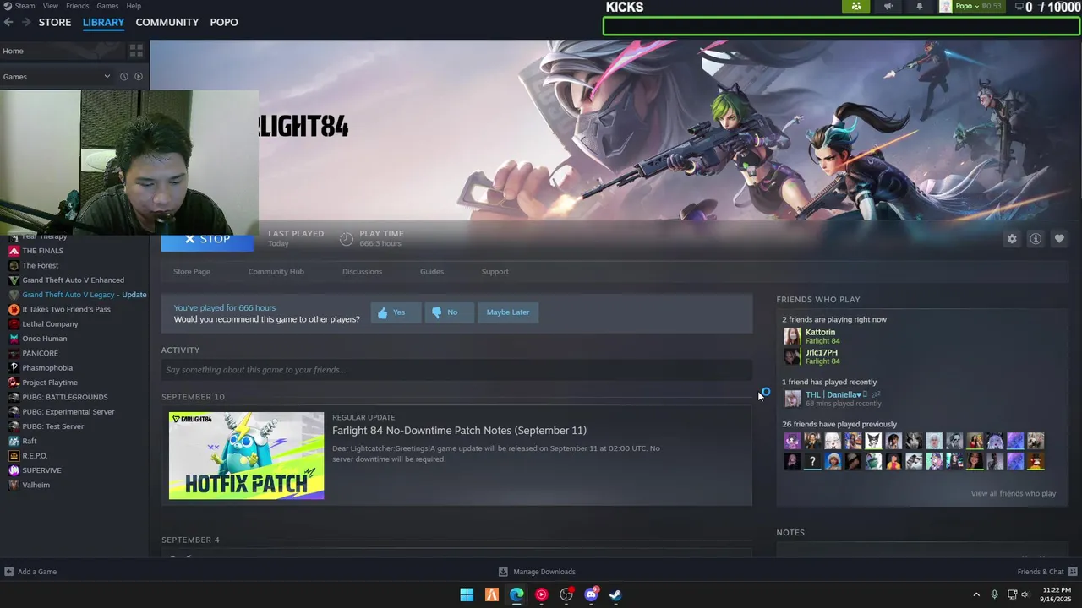Open Microsoft Edge from taskbar
Screen dimensions: 1082x608
coord(516,594)
